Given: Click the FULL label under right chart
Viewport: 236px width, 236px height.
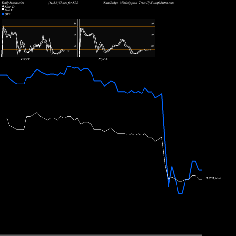Looking at the screenshot, I should coord(103,59).
